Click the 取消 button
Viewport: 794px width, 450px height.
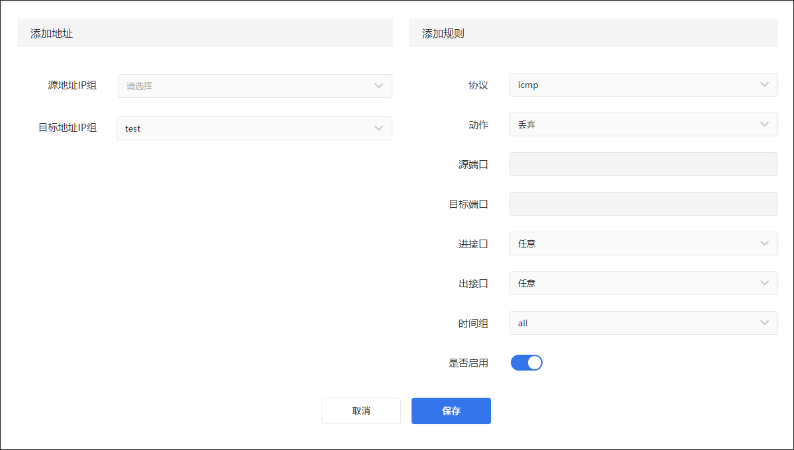point(361,411)
